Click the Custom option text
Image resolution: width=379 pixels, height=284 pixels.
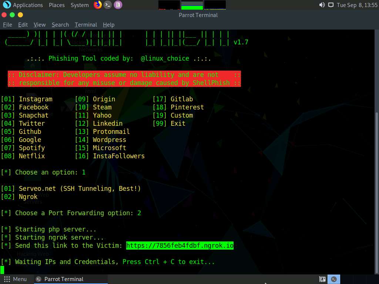(182, 115)
